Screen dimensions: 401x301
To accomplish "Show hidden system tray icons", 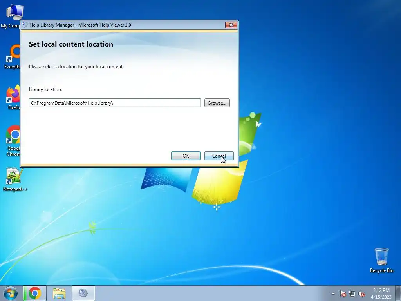I will tap(333, 294).
